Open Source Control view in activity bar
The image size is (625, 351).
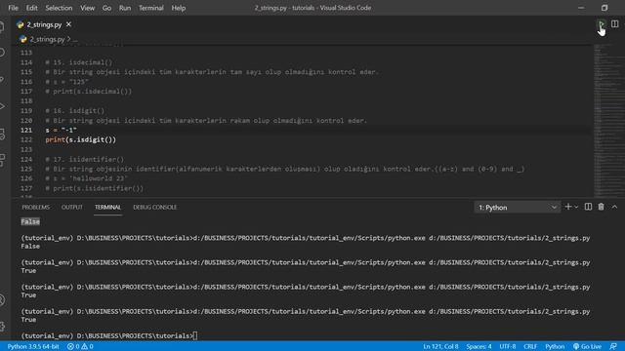coord(2,80)
